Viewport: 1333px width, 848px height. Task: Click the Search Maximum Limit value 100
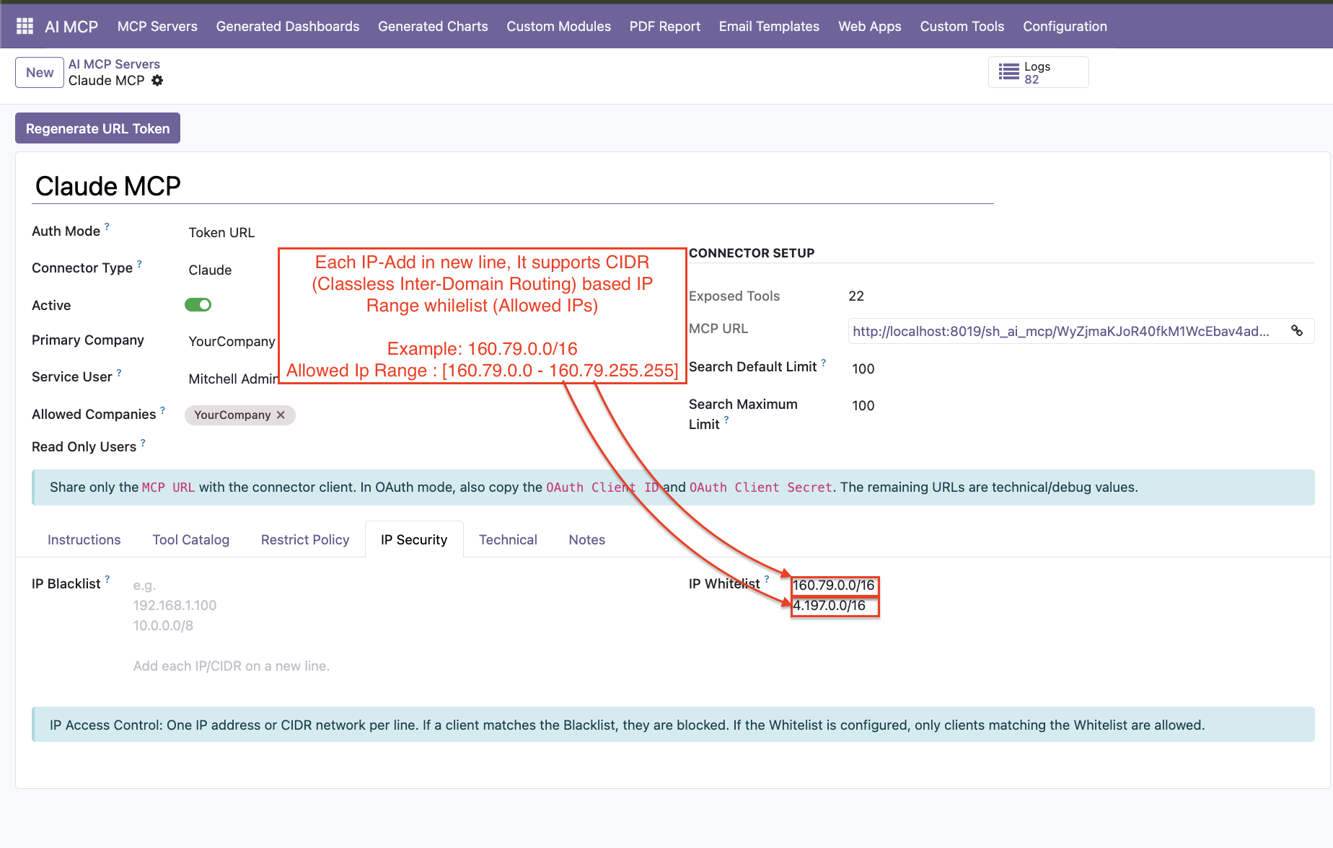(863, 405)
